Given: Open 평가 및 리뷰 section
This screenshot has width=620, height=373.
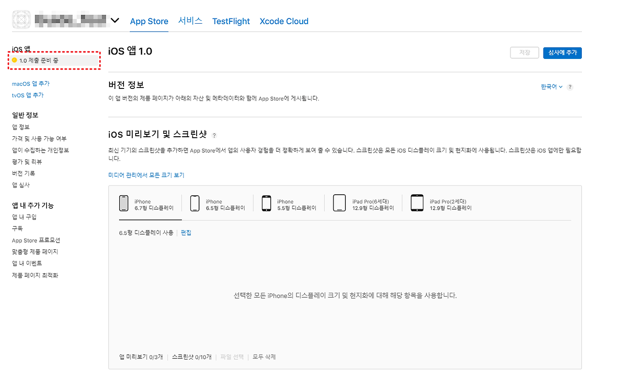Looking at the screenshot, I should (27, 162).
